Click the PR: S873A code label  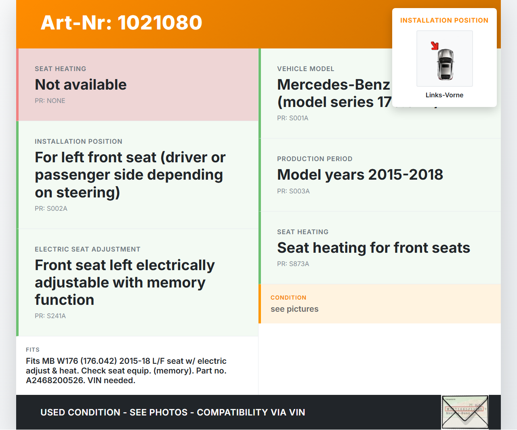coord(293,264)
